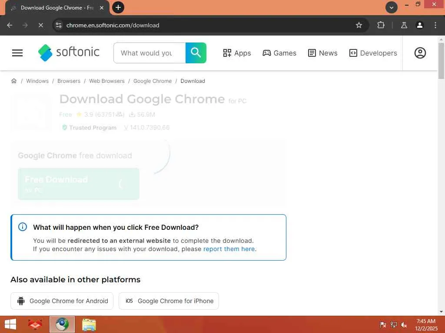Open the Games menu item
The height and width of the screenshot is (333, 445).
(279, 53)
